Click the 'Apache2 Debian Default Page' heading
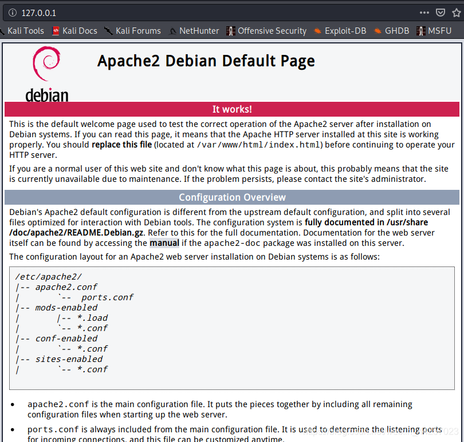The height and width of the screenshot is (442, 464). [206, 61]
